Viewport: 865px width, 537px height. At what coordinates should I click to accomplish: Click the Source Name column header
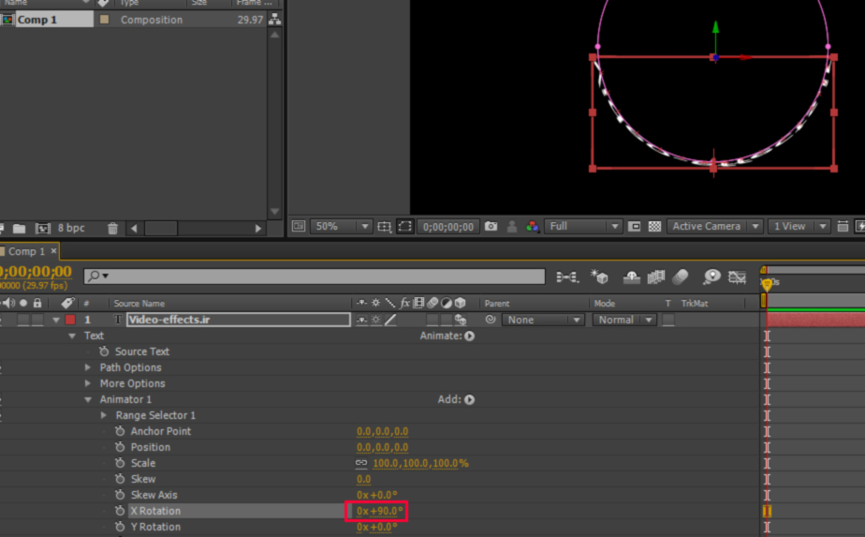pyautogui.click(x=139, y=304)
